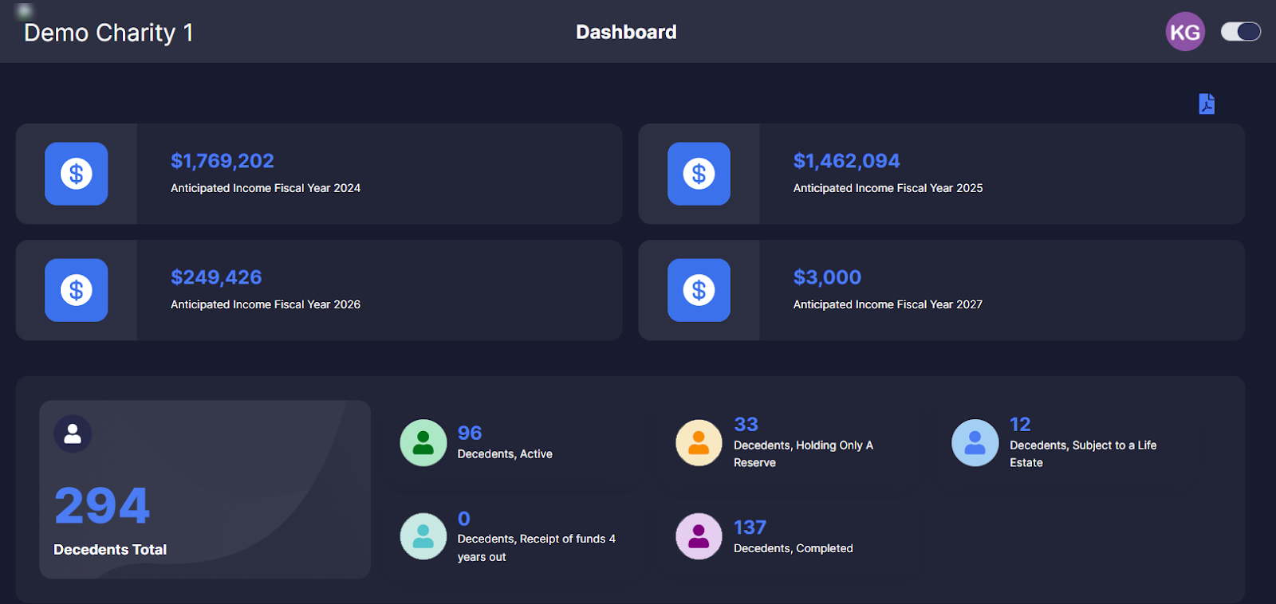The image size is (1276, 604).
Task: Click dollar icon for Fiscal Year 2026
Action: click(x=77, y=290)
